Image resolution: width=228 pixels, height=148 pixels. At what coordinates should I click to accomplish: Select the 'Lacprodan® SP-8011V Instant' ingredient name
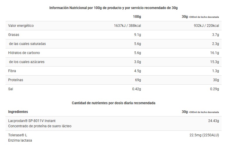point(32,121)
